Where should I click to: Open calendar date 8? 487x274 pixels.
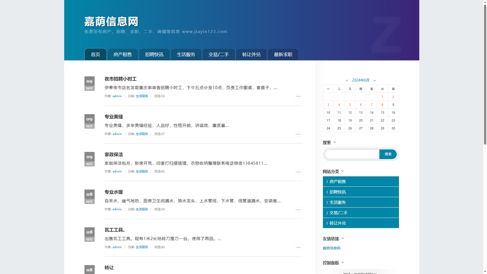[382, 105]
